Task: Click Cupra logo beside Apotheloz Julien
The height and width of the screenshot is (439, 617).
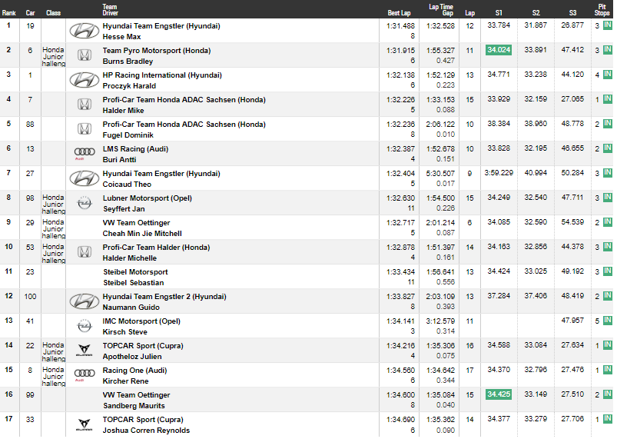Action: [85, 351]
